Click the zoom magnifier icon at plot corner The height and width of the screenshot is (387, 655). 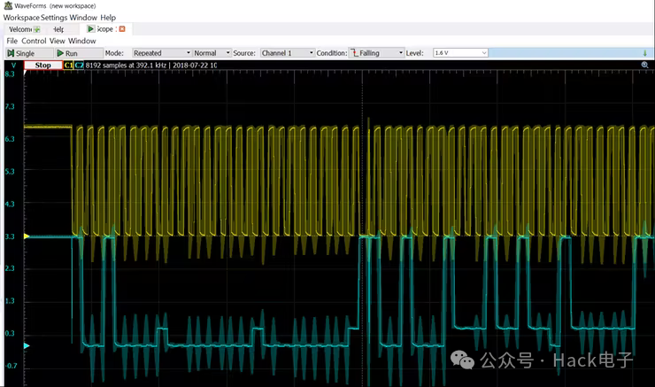point(644,66)
